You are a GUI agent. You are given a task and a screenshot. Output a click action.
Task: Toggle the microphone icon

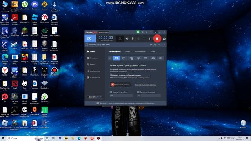pos(133,38)
